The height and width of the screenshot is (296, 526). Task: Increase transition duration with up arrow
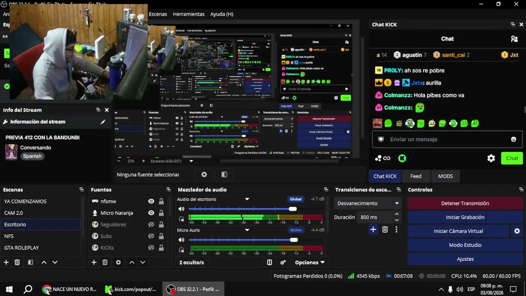(397, 214)
